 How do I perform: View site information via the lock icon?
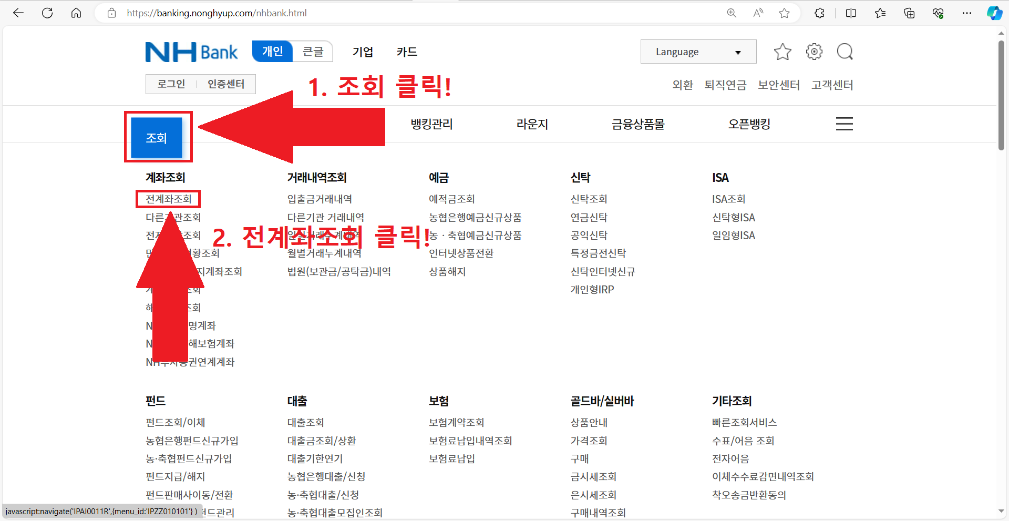pyautogui.click(x=111, y=13)
